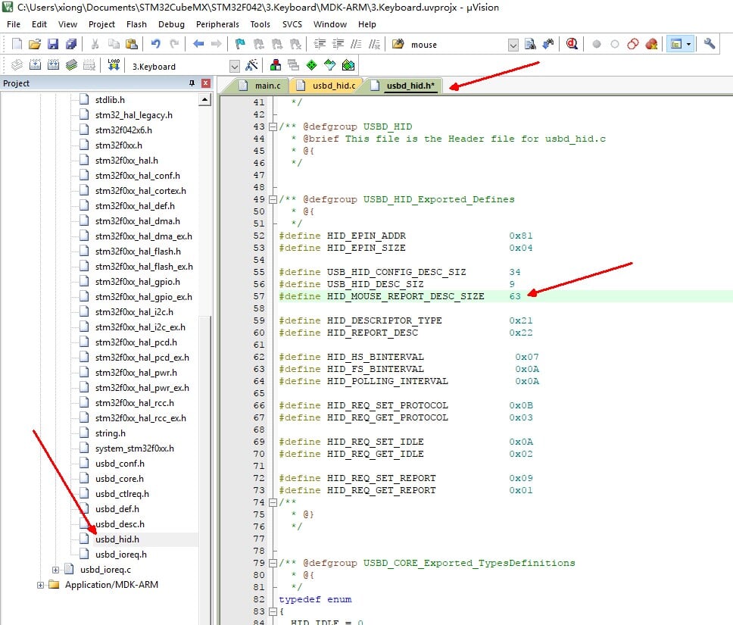Screen dimensions: 733x625
Task: Open the target selection dropdown '3.Keyboard'
Action: 234,67
